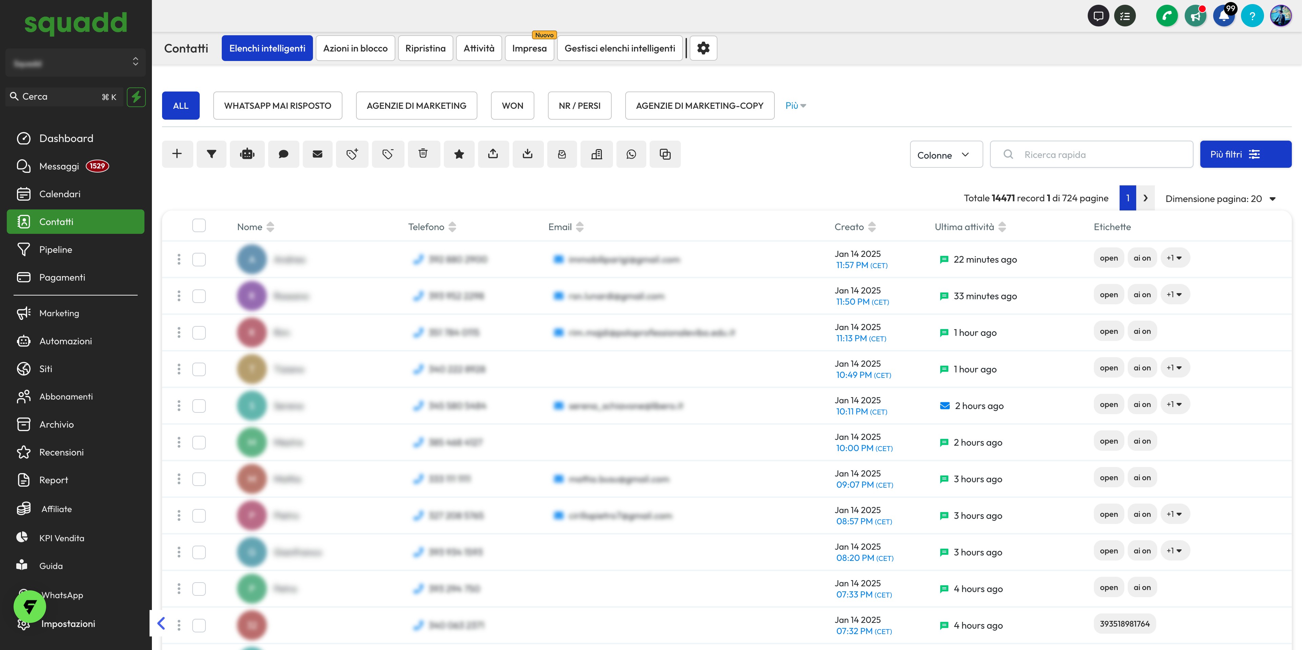
Task: Click the envelope email icon in toolbar
Action: click(x=317, y=154)
